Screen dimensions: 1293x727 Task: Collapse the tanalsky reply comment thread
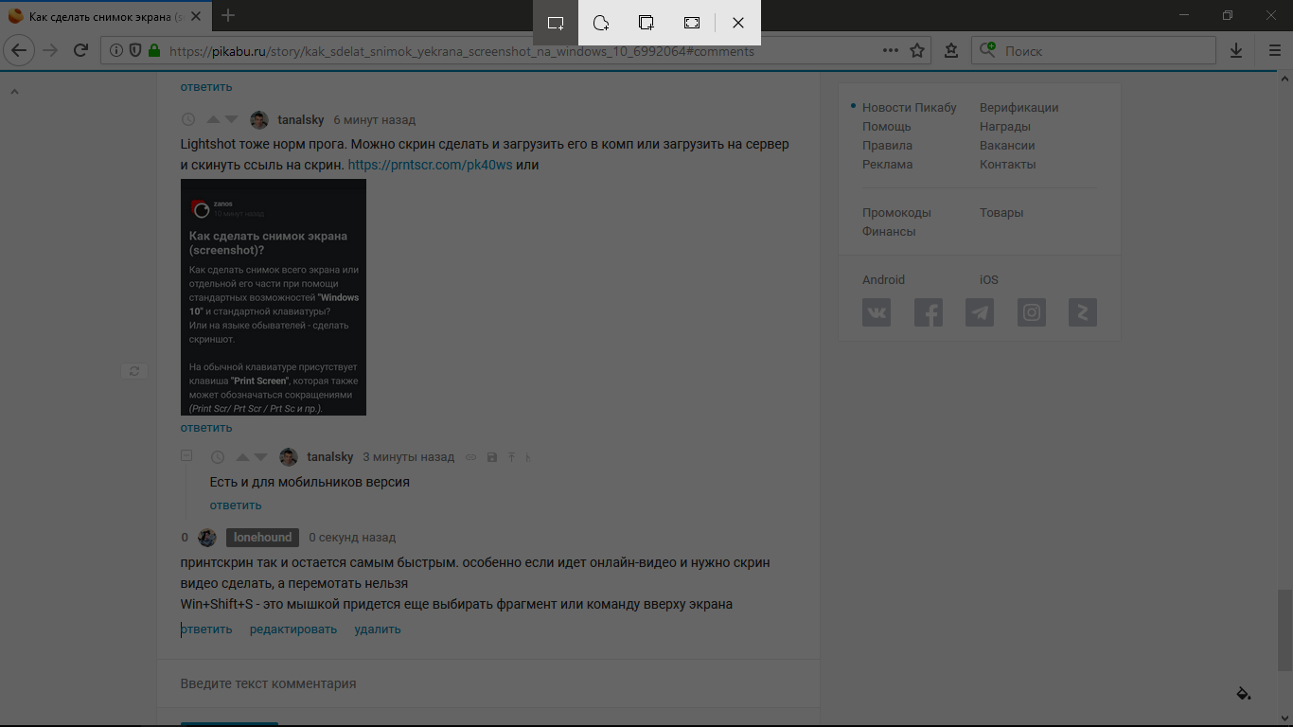click(186, 456)
